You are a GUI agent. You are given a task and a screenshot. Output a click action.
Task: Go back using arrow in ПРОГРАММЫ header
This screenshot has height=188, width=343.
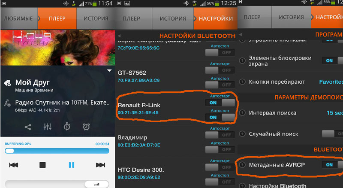[241, 35]
